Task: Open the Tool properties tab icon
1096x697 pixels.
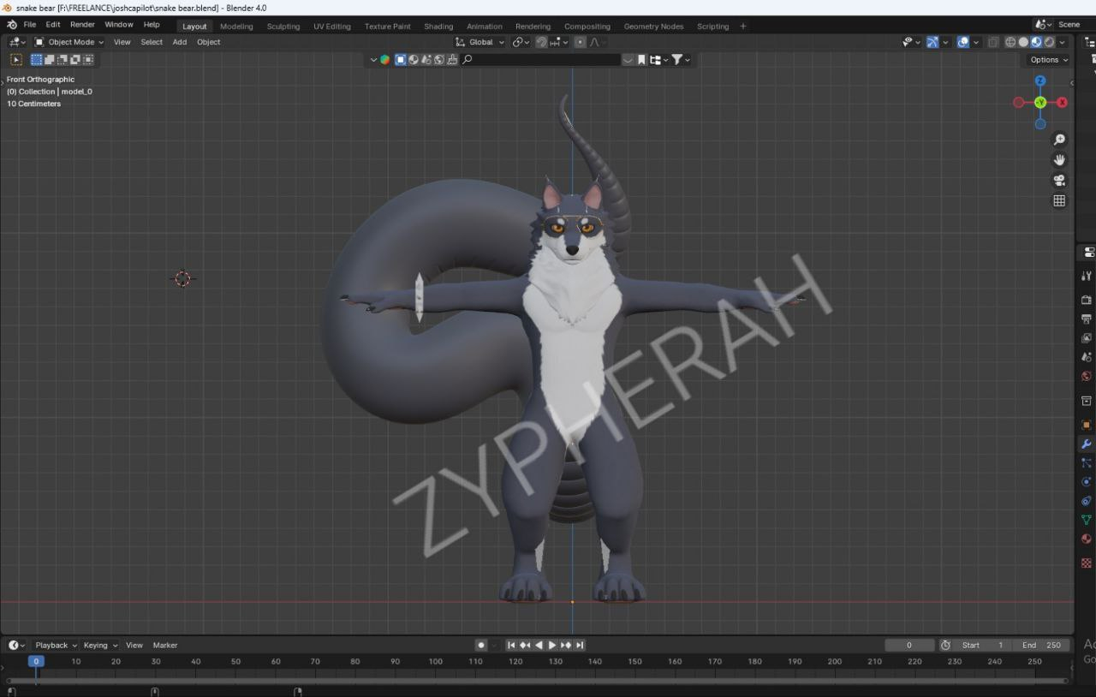Action: coord(1087,276)
